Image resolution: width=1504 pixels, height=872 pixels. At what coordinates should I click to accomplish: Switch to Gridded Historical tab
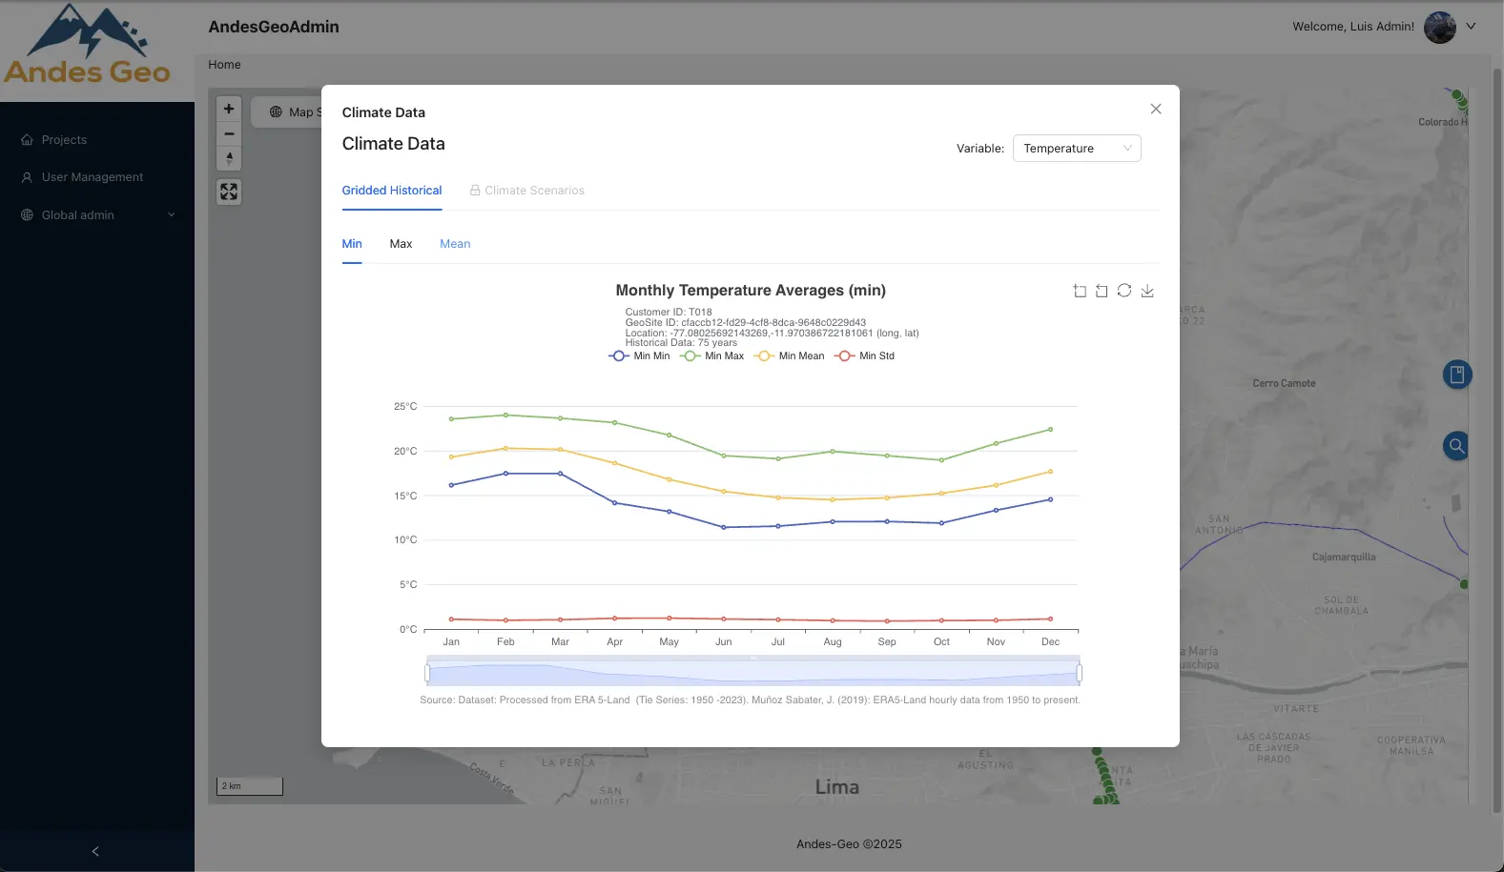[392, 191]
